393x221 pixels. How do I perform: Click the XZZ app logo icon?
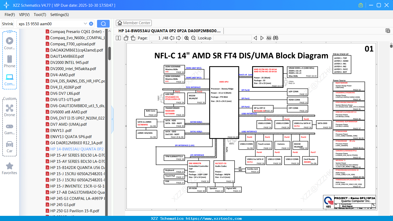[6, 5]
